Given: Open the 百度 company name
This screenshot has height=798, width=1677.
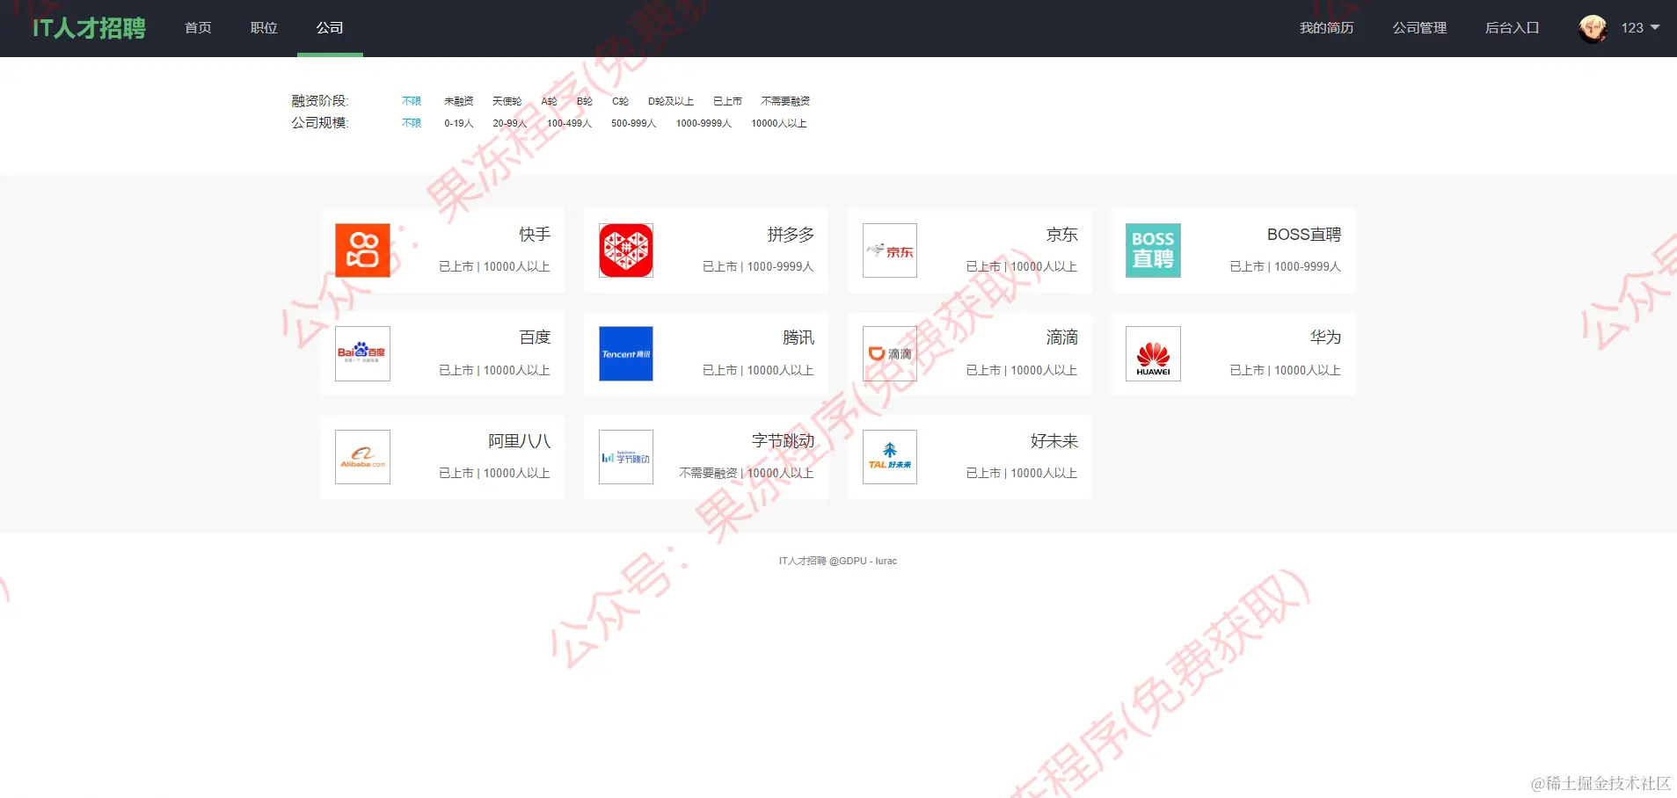Looking at the screenshot, I should 535,337.
